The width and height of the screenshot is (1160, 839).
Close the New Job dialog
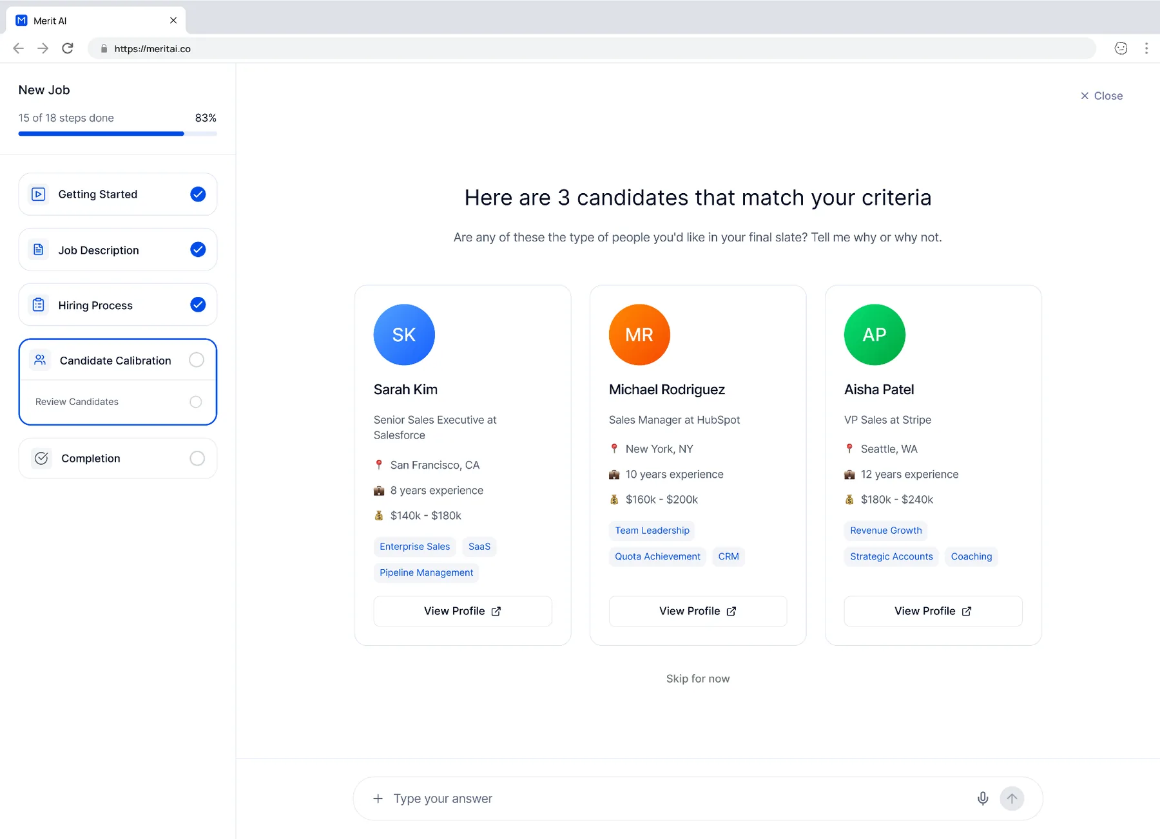(1101, 96)
